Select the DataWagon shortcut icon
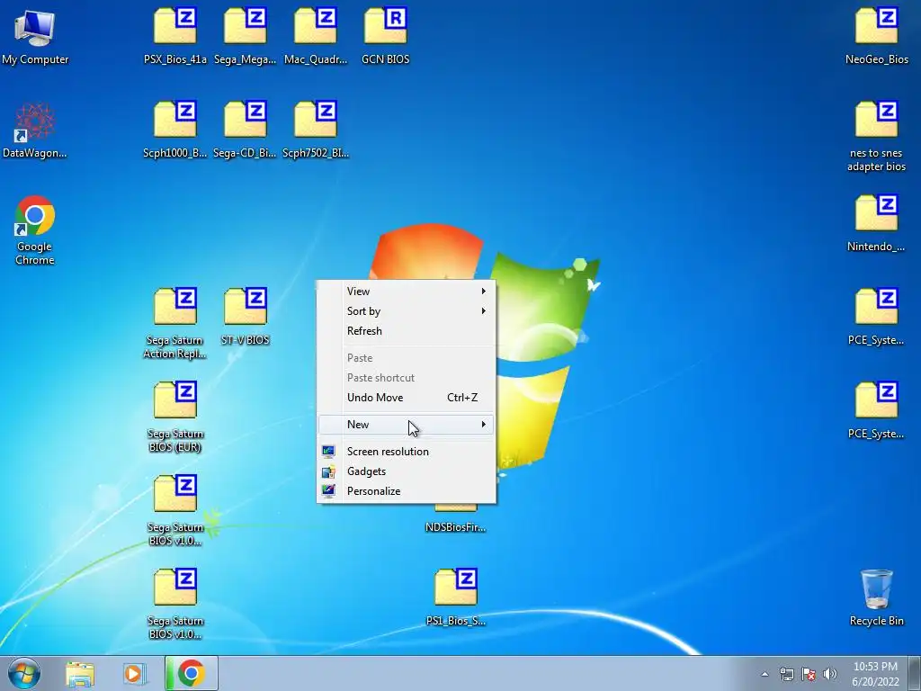The image size is (921, 691). point(35,130)
